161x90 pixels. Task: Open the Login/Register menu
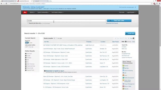[131, 12]
